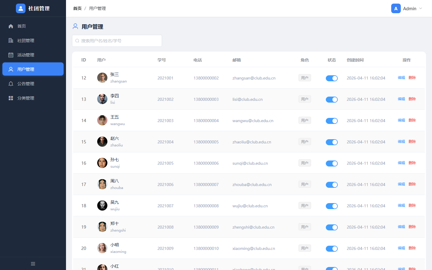432x270 pixels.
Task: Click the building icon for 社团管理
Action: (x=11, y=40)
